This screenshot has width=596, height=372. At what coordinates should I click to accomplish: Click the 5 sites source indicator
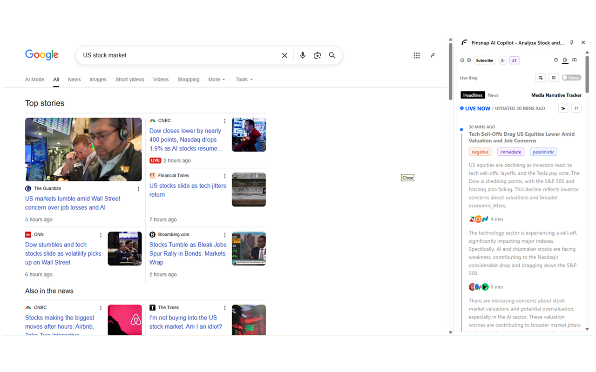[486, 287]
